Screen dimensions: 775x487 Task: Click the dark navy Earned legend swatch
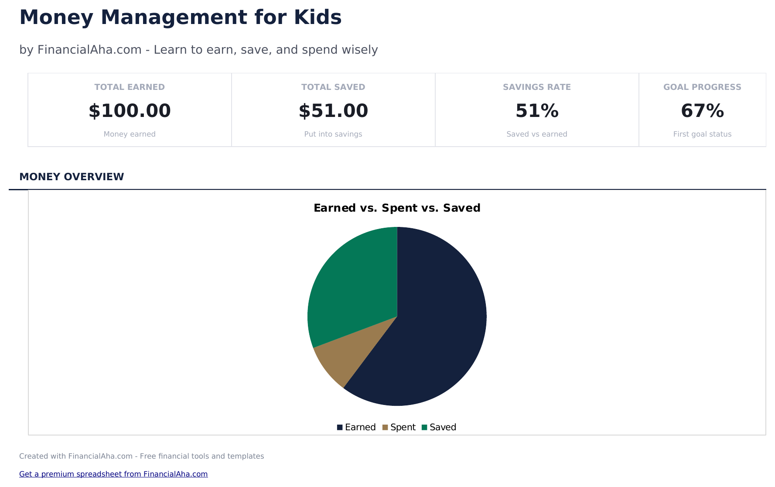click(340, 427)
